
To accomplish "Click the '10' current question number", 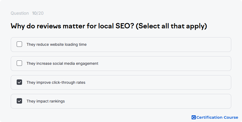I will pyautogui.click(x=34, y=13).
